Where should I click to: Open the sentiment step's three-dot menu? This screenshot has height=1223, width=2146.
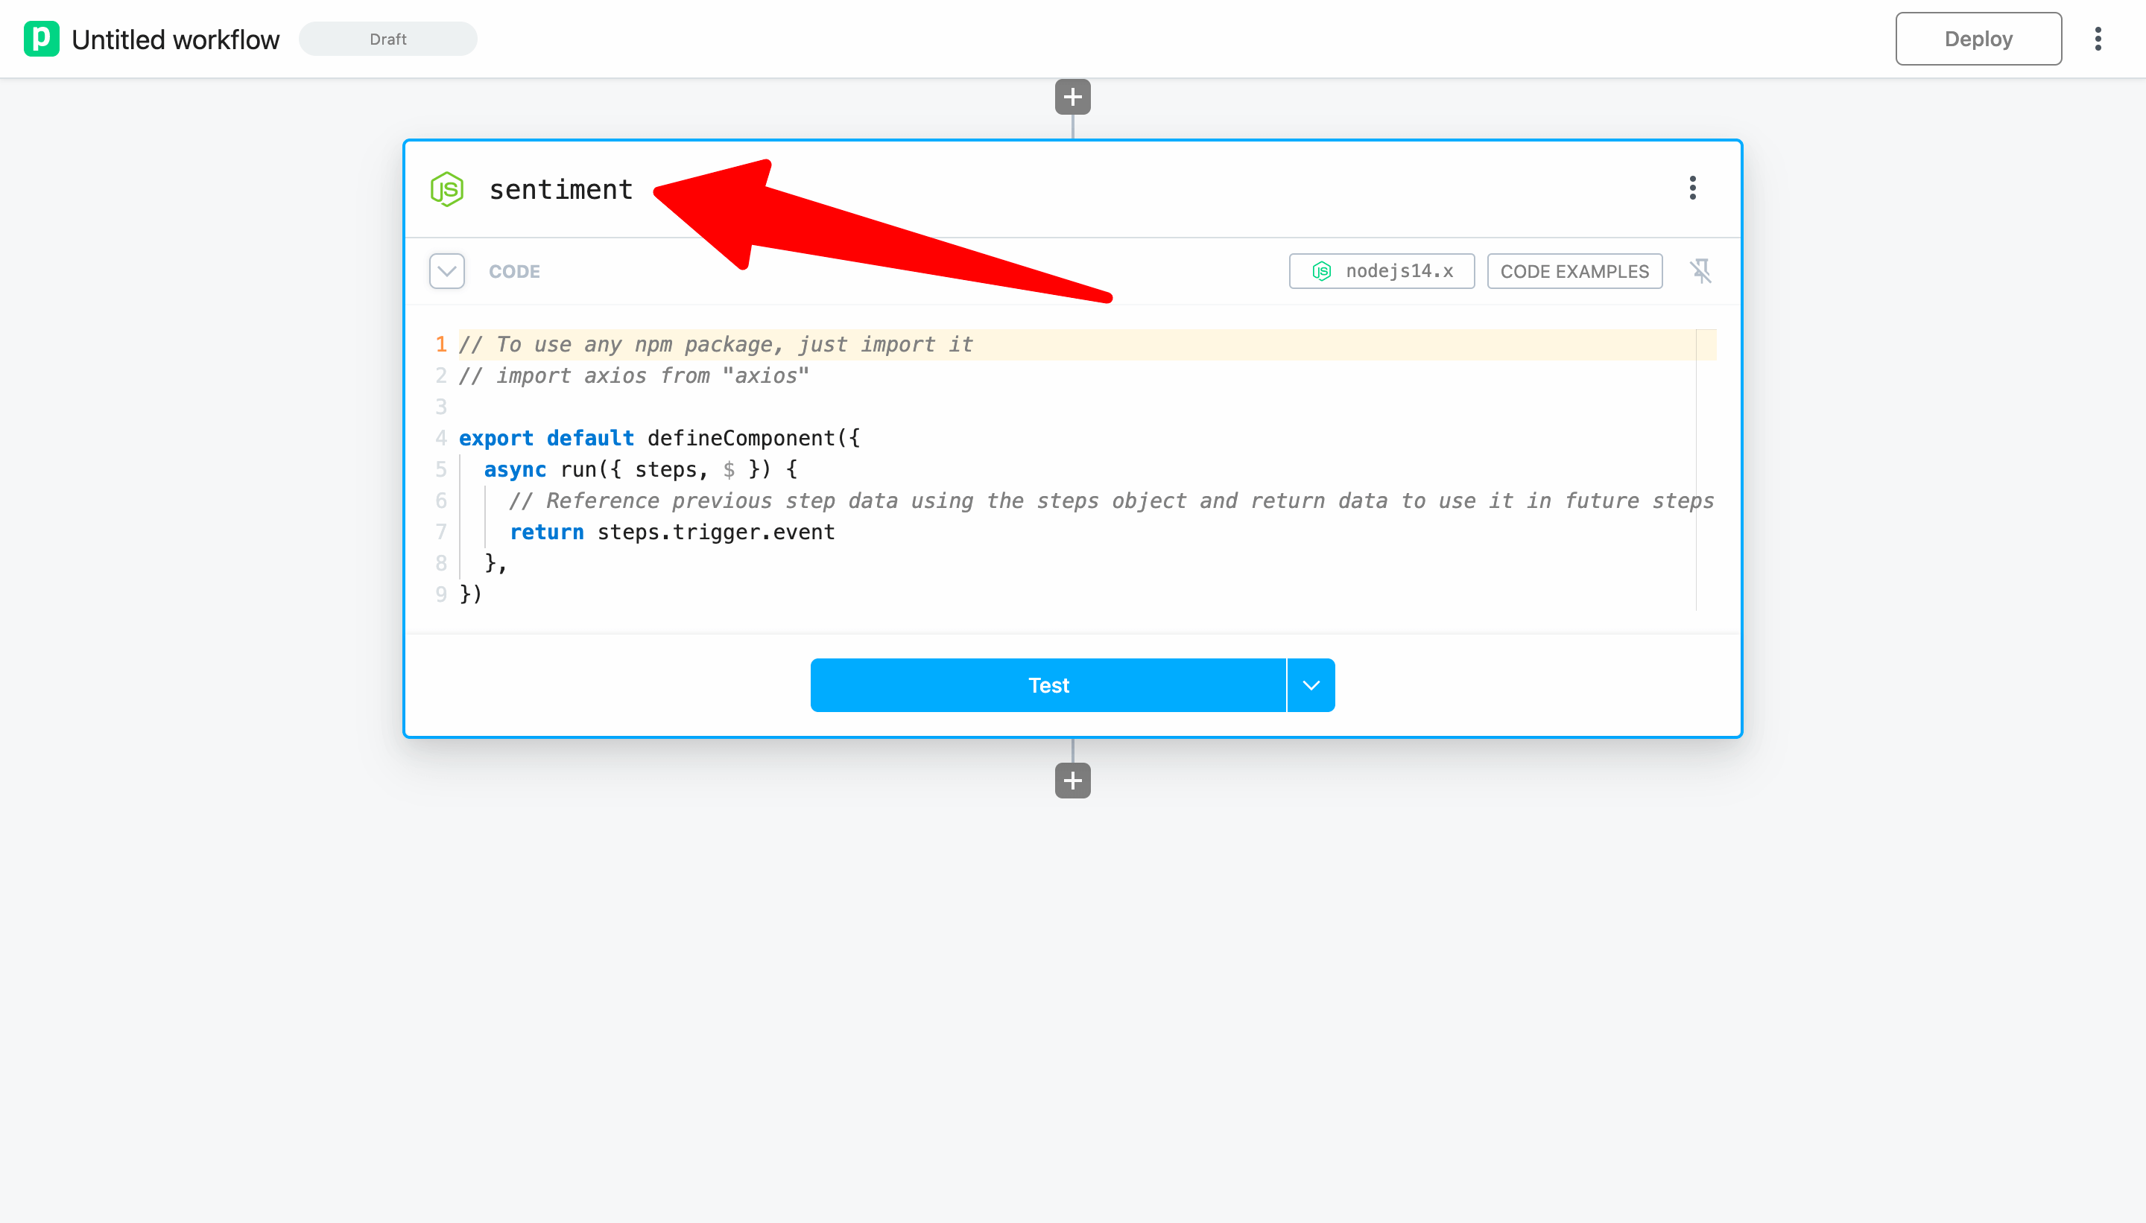1692,188
